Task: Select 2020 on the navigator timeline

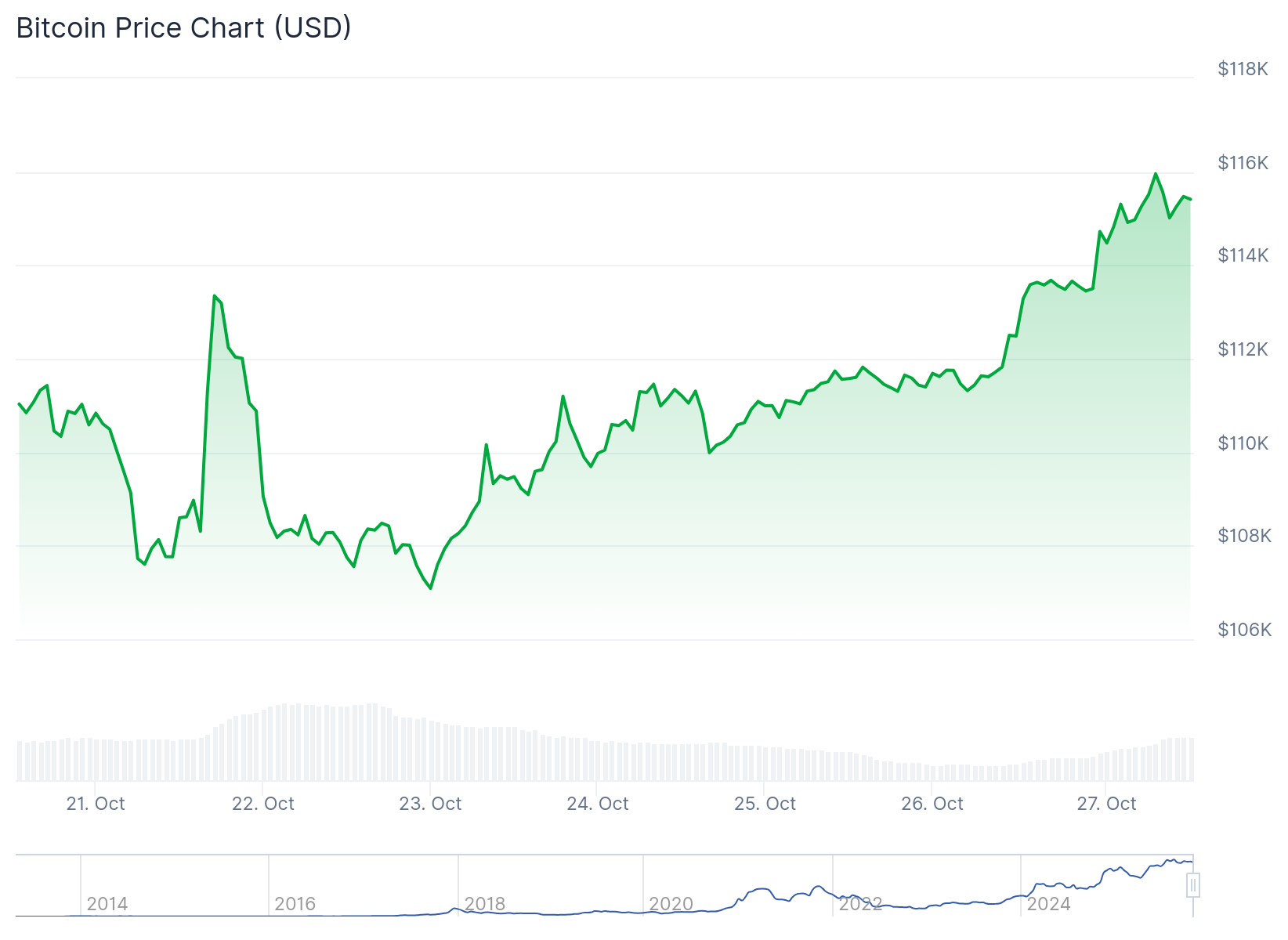Action: pyautogui.click(x=671, y=904)
